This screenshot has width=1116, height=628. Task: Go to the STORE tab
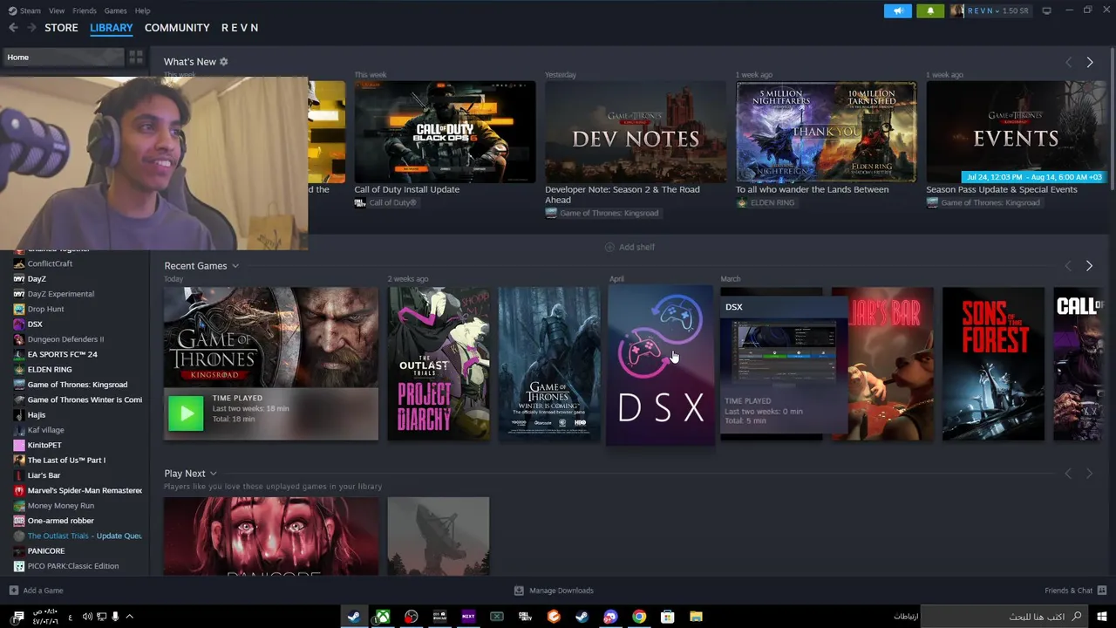click(61, 28)
